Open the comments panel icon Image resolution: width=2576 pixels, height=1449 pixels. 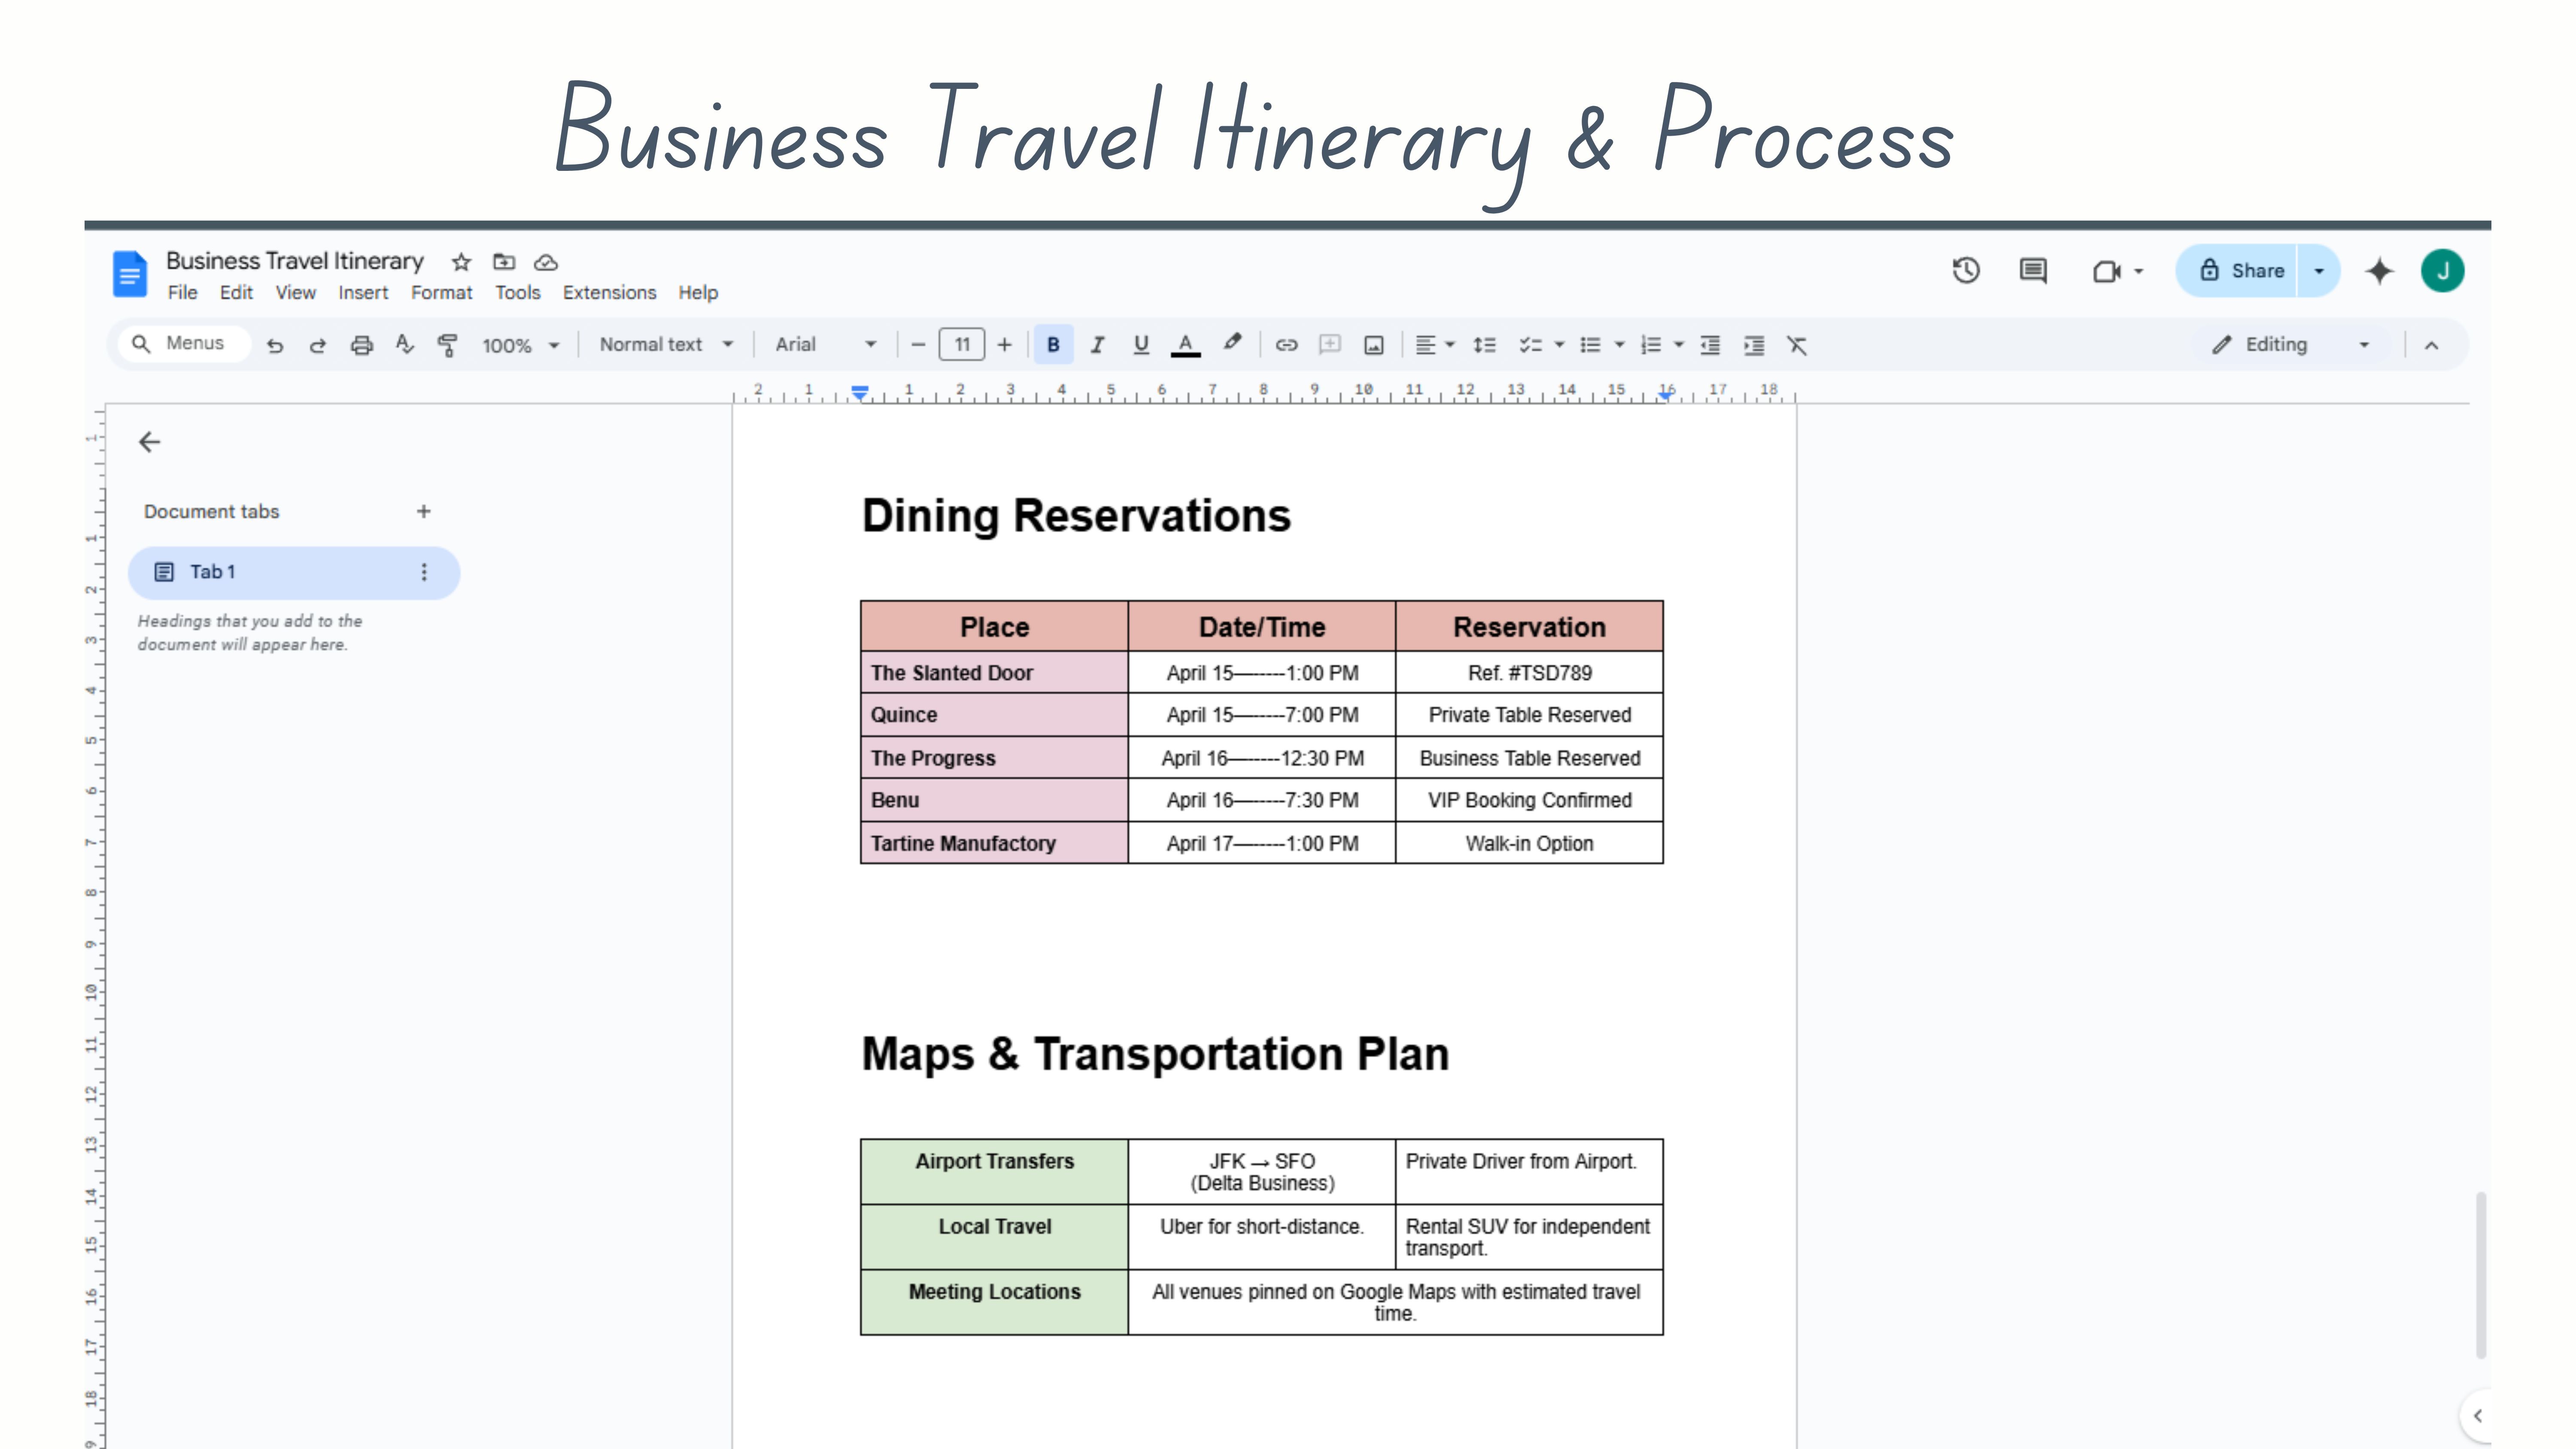click(2032, 270)
